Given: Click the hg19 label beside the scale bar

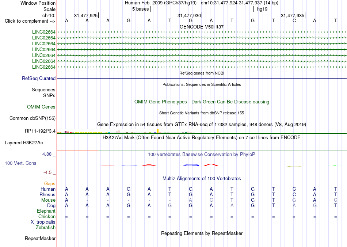Looking at the screenshot, I should [x=262, y=9].
